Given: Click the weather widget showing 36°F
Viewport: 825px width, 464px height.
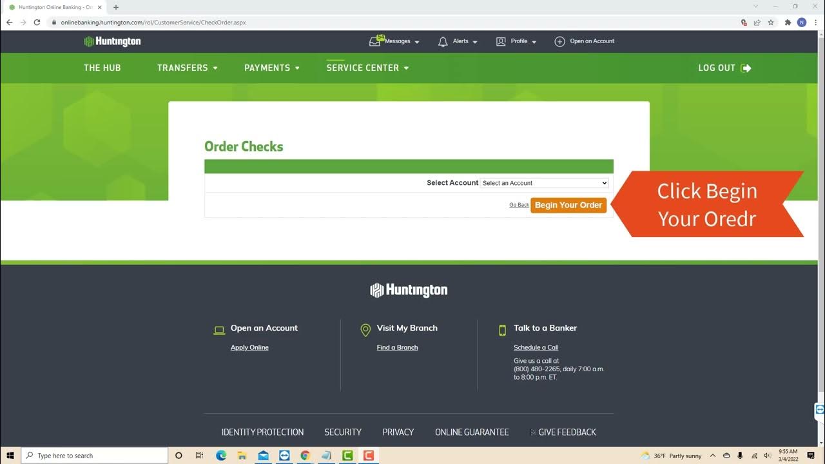Looking at the screenshot, I should (671, 456).
